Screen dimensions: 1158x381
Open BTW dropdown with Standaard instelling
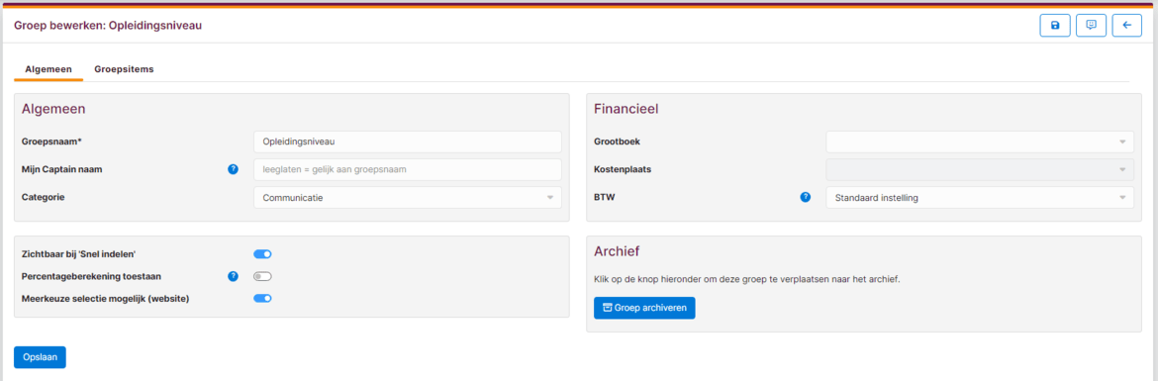click(979, 198)
